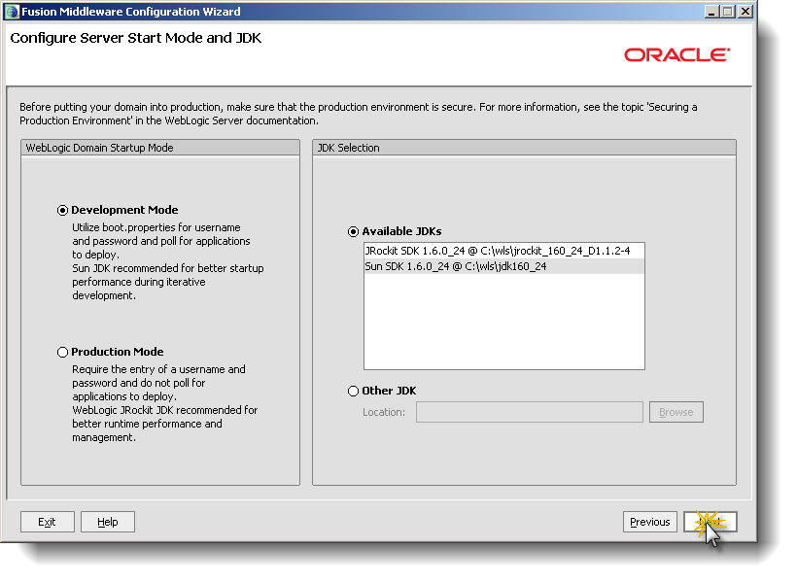Exit the configuration wizard
Screen dimensions: 797x582
coord(47,522)
